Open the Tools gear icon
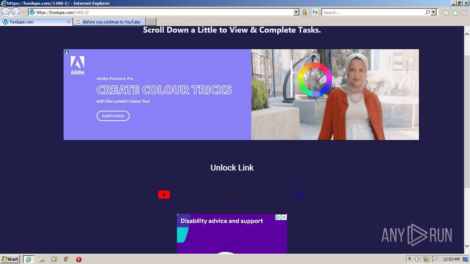Image resolution: width=470 pixels, height=264 pixels. [464, 13]
